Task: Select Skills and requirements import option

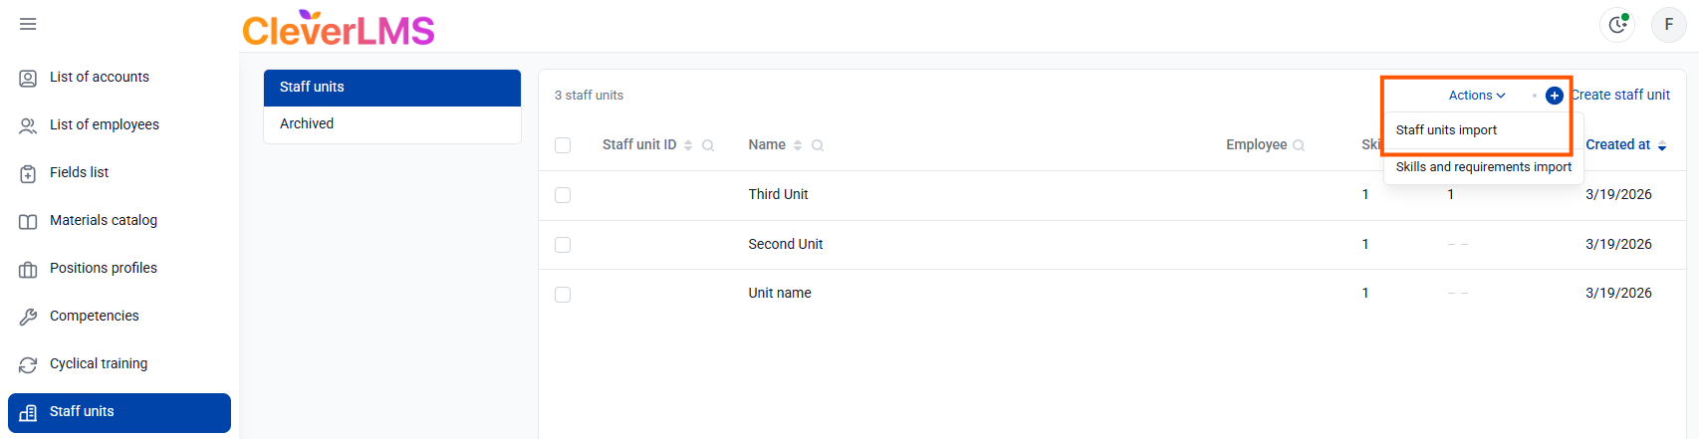Action: [1483, 167]
